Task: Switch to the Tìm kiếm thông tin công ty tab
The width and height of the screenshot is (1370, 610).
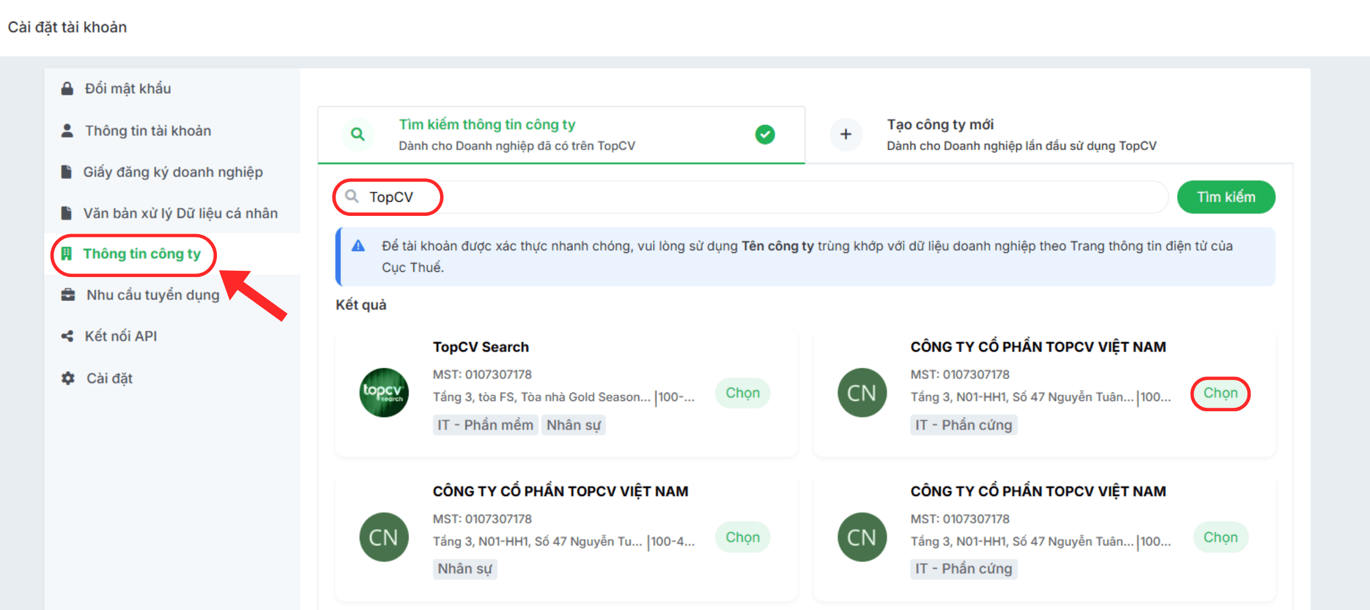Action: pyautogui.click(x=561, y=135)
